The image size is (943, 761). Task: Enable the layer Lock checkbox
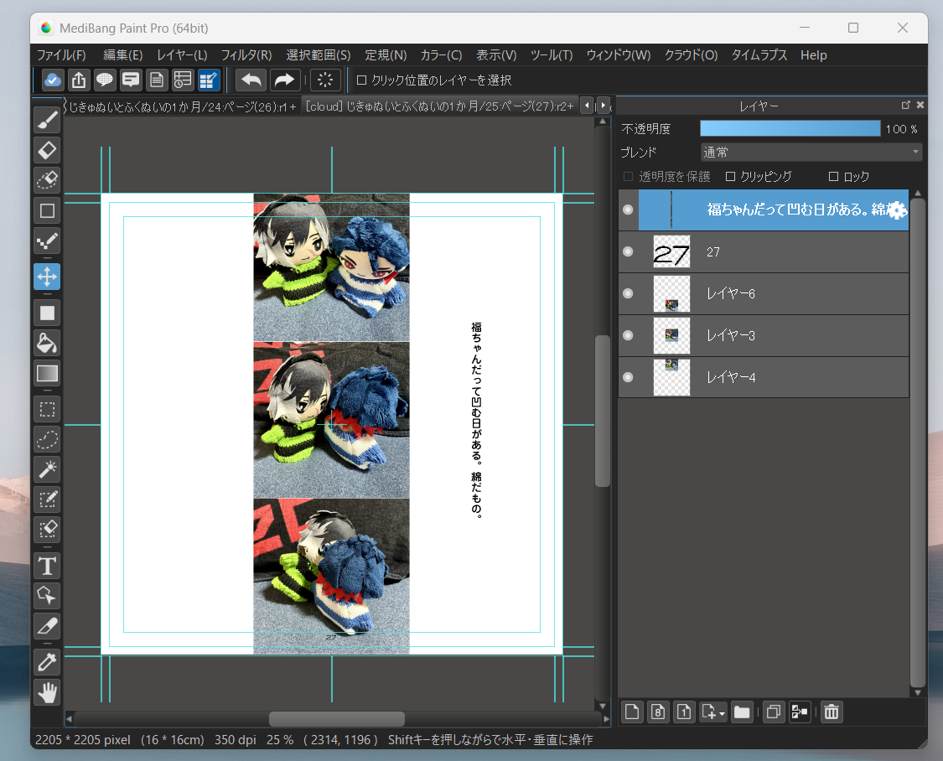click(x=833, y=177)
